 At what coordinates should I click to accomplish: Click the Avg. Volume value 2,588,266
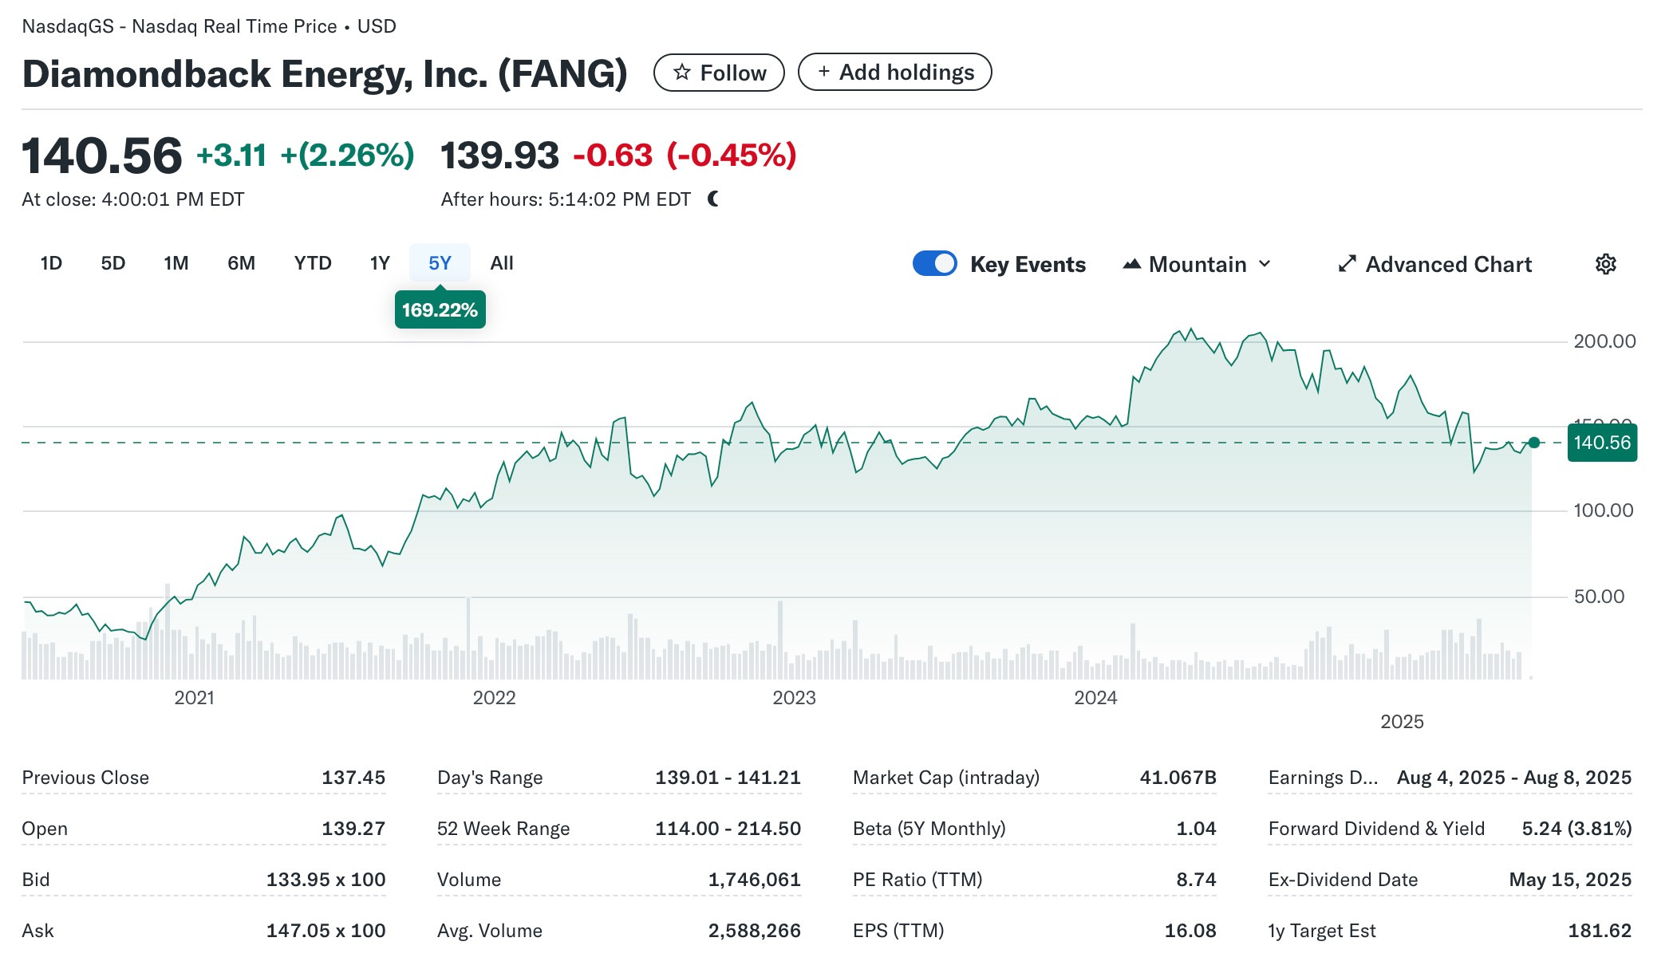click(x=754, y=931)
